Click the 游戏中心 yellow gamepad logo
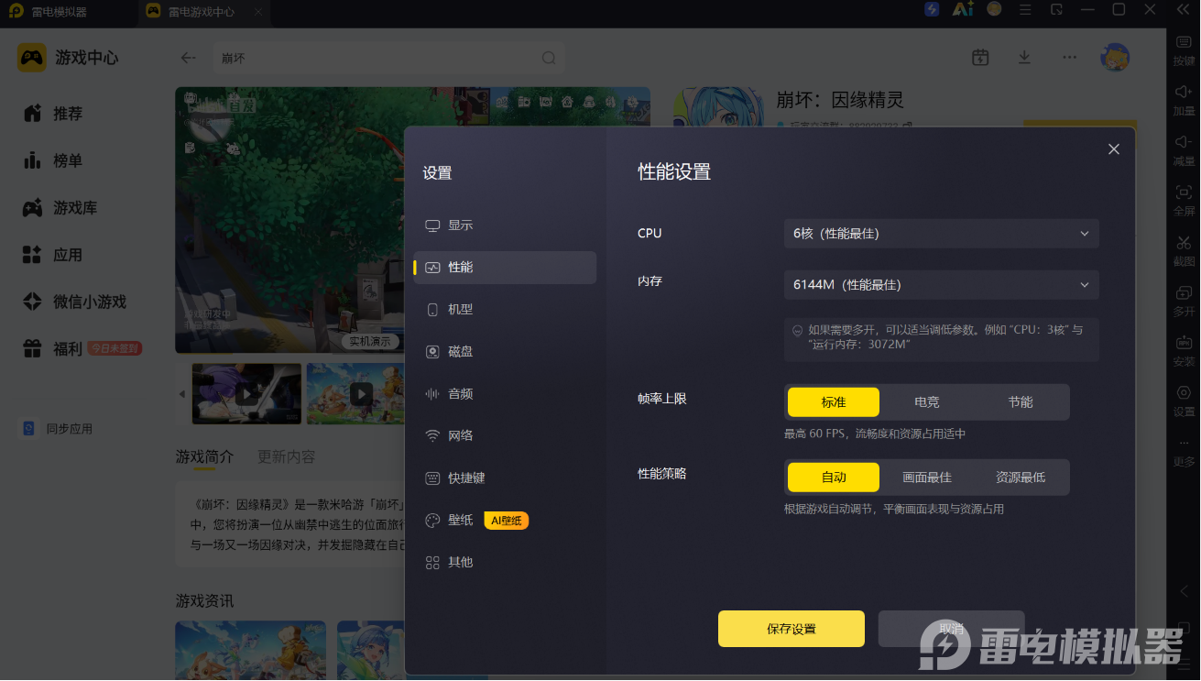1201x681 pixels. coord(32,57)
